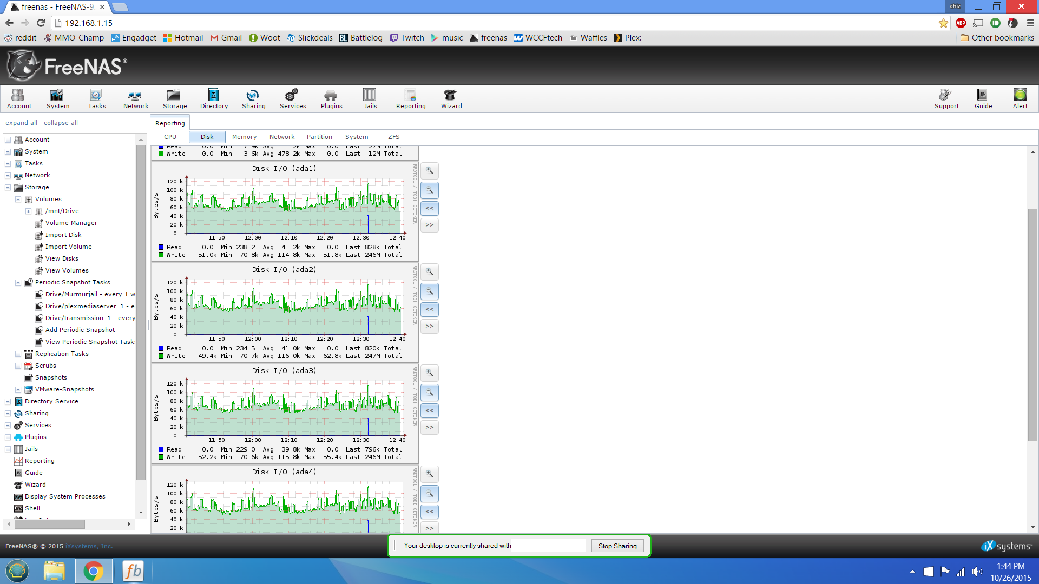Click the sidebar horizontal scrollbar thumb
The width and height of the screenshot is (1039, 584).
(x=50, y=524)
